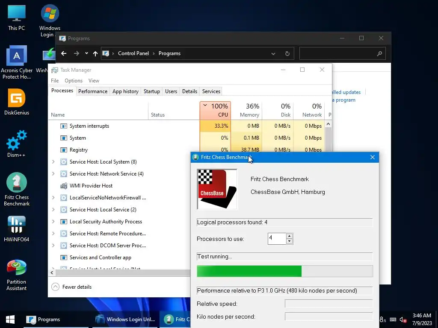Open Windows Login desktop shortcut
Viewport: 438px width, 328px height.
click(x=50, y=20)
